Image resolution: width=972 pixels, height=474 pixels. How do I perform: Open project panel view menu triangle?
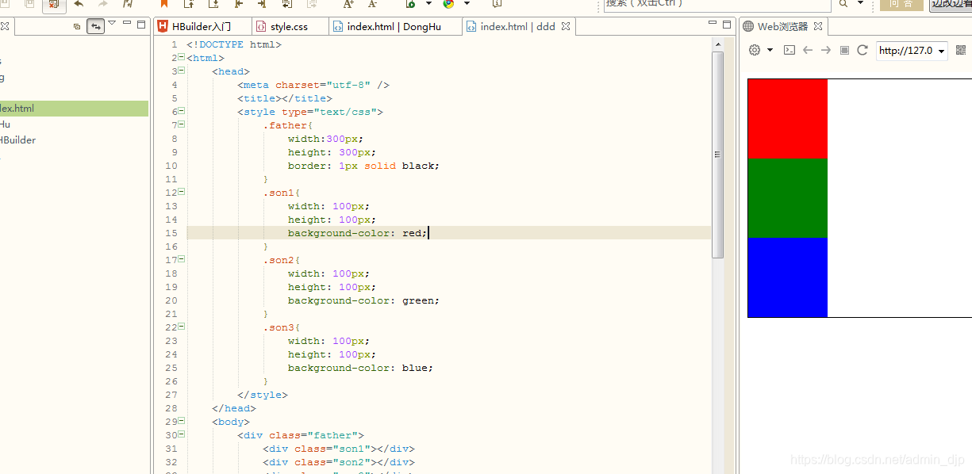[112, 23]
